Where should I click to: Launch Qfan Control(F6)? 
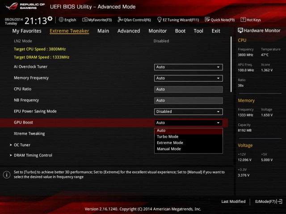(134, 20)
